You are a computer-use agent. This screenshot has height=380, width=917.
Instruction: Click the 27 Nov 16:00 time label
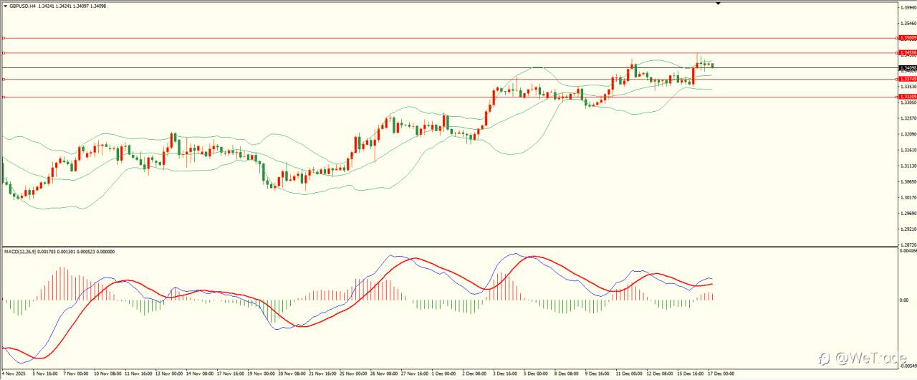[x=414, y=374]
